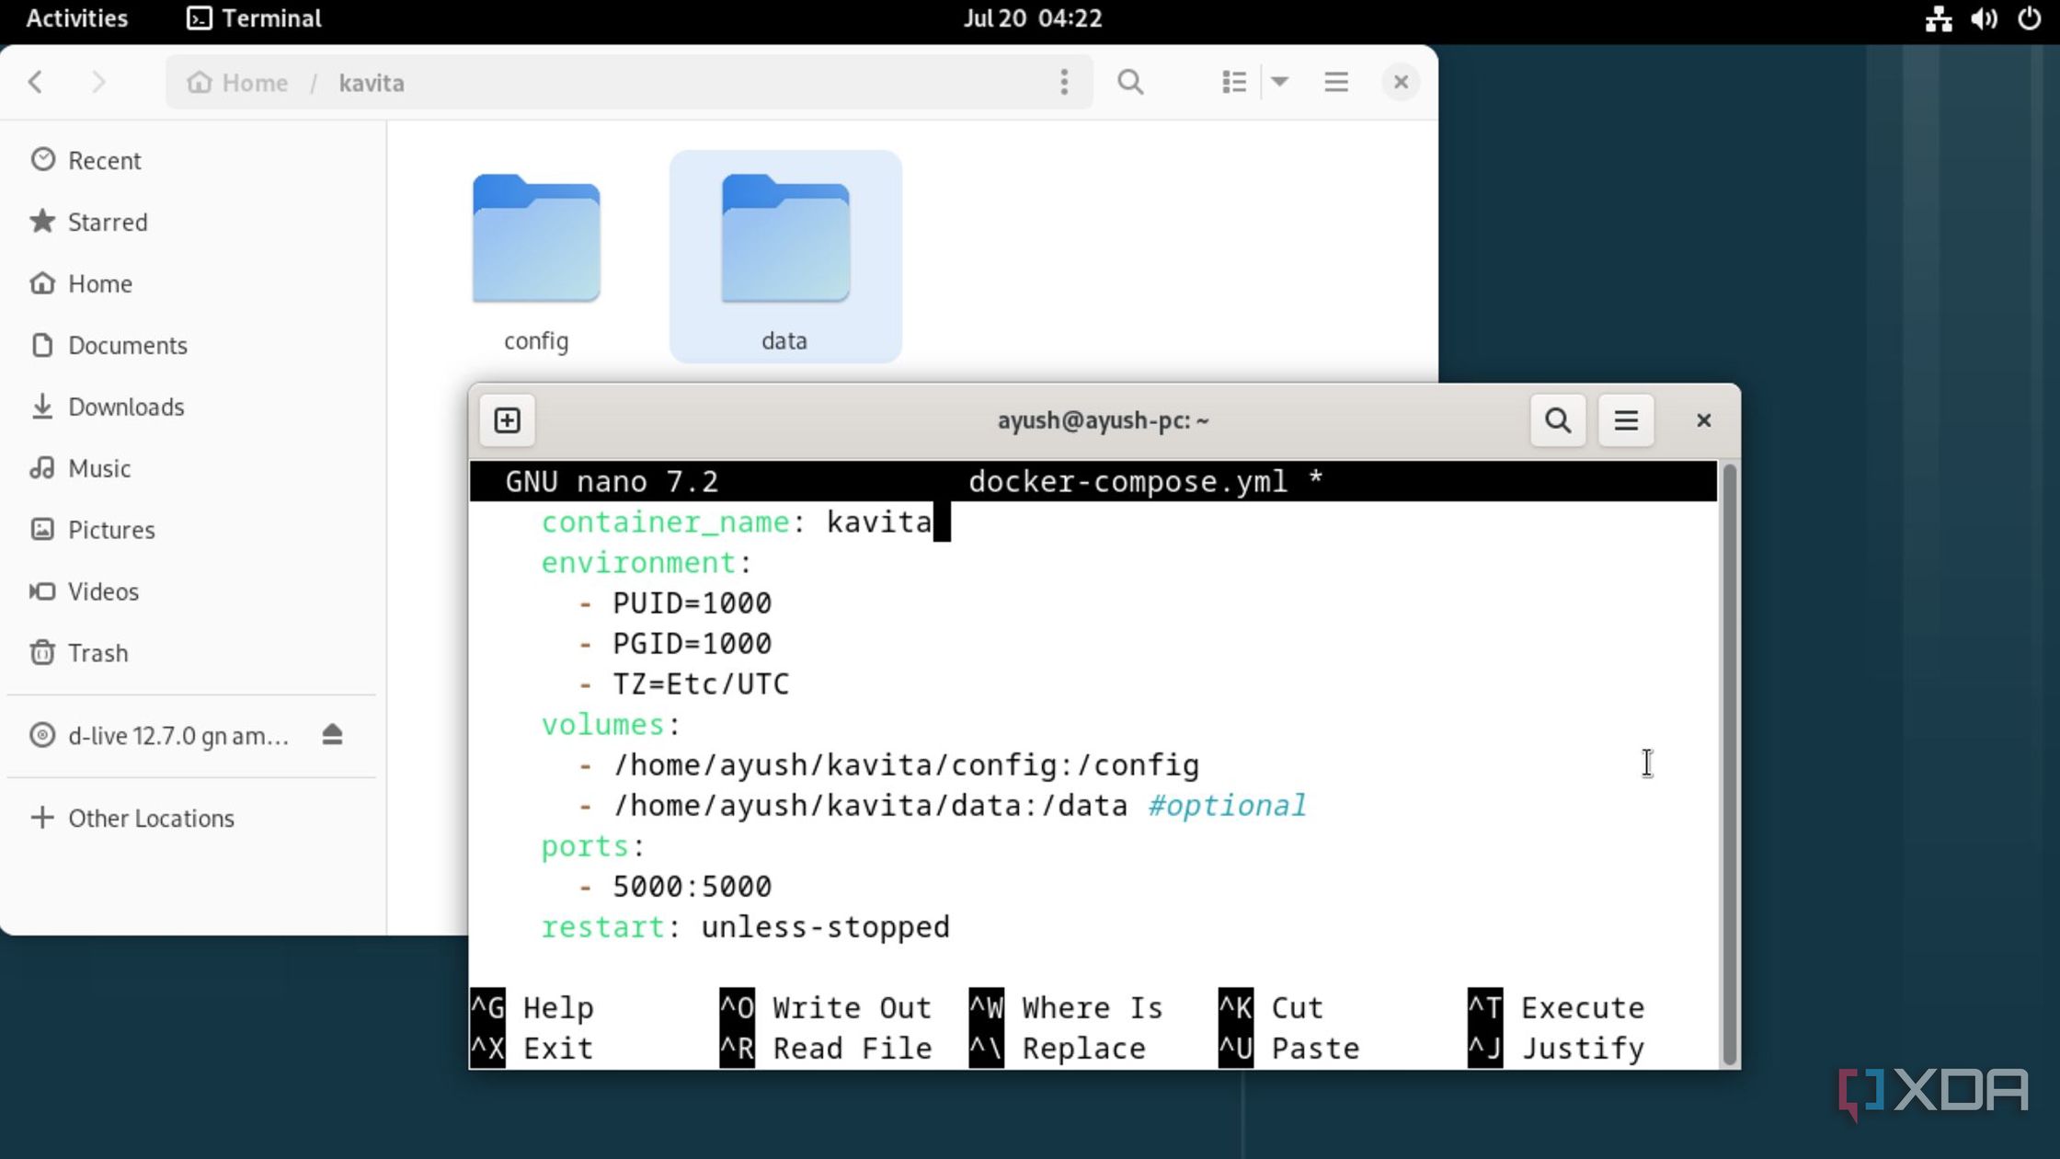2060x1159 pixels.
Task: Open Videos in the sidebar
Action: point(192,591)
